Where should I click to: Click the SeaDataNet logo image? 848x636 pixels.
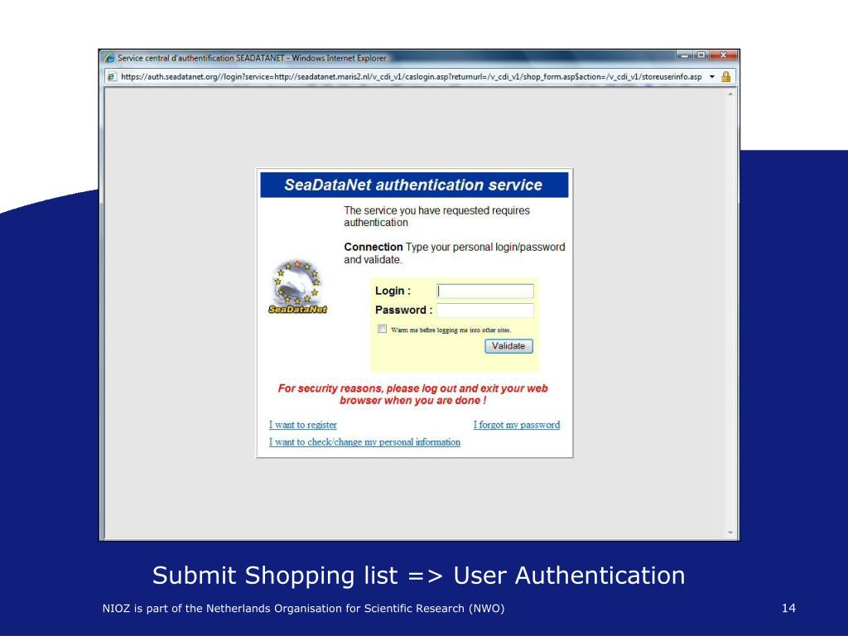(x=297, y=287)
